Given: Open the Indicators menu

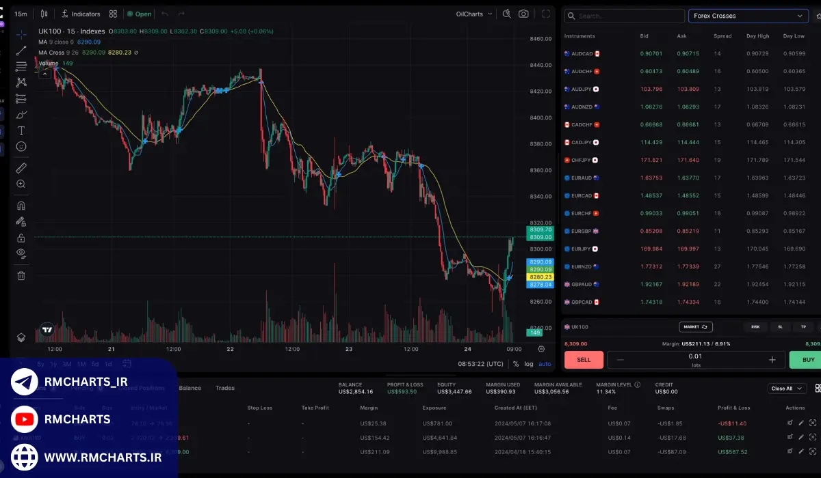Looking at the screenshot, I should [80, 14].
